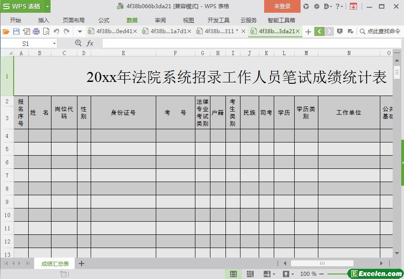Viewport: 404px width, 279px height.
Task: Click the Save icon in toolbar
Action: coord(16,31)
